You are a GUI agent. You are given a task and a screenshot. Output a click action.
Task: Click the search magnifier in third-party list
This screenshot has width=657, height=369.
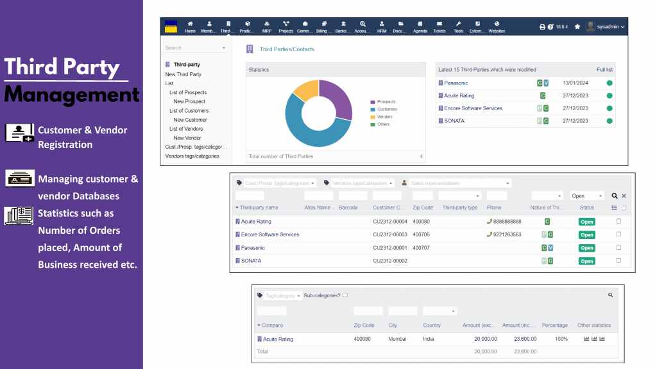(x=614, y=196)
